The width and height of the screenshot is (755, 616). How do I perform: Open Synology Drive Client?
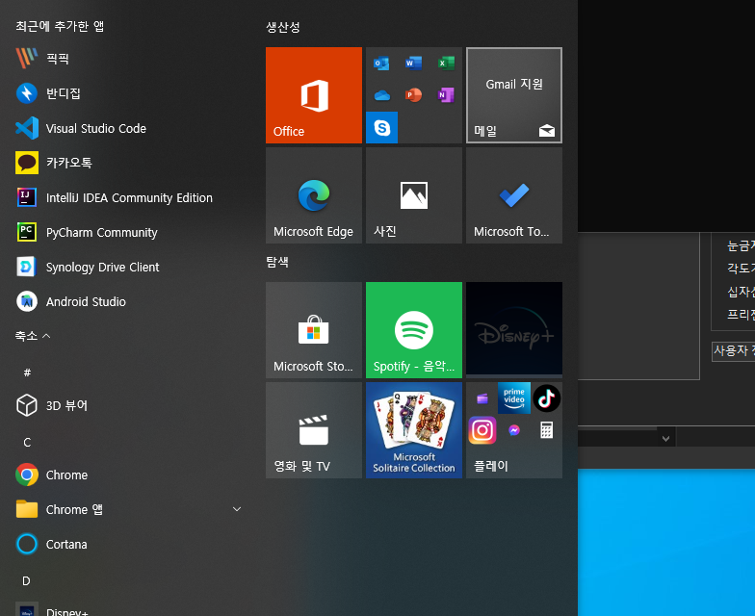[x=128, y=267]
